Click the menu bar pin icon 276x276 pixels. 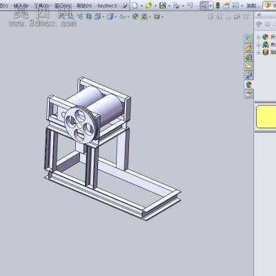click(x=125, y=6)
